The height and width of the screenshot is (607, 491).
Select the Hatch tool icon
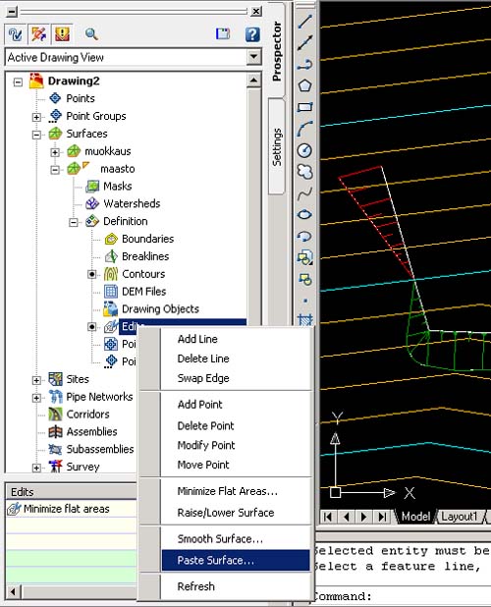coord(304,320)
